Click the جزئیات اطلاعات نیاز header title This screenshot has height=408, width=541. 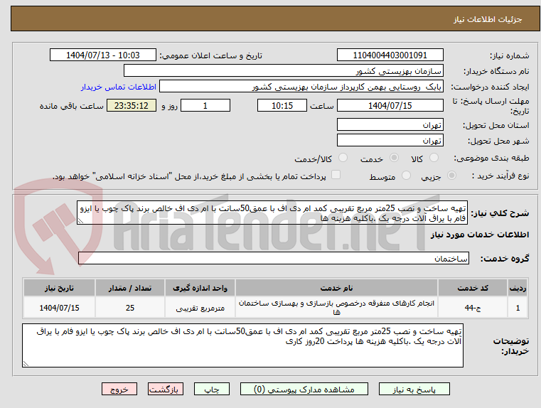click(x=487, y=19)
